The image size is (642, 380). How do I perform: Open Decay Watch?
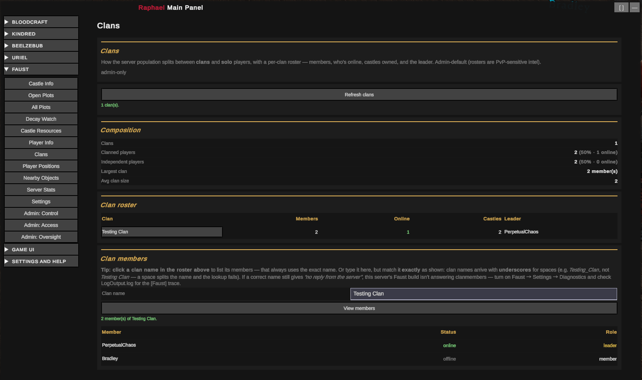(x=41, y=119)
